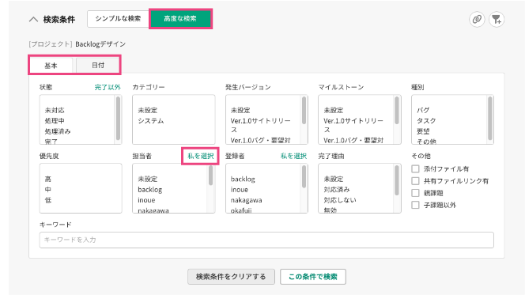
Task: Select 対応しない in 完了理由 list
Action: coord(340,200)
